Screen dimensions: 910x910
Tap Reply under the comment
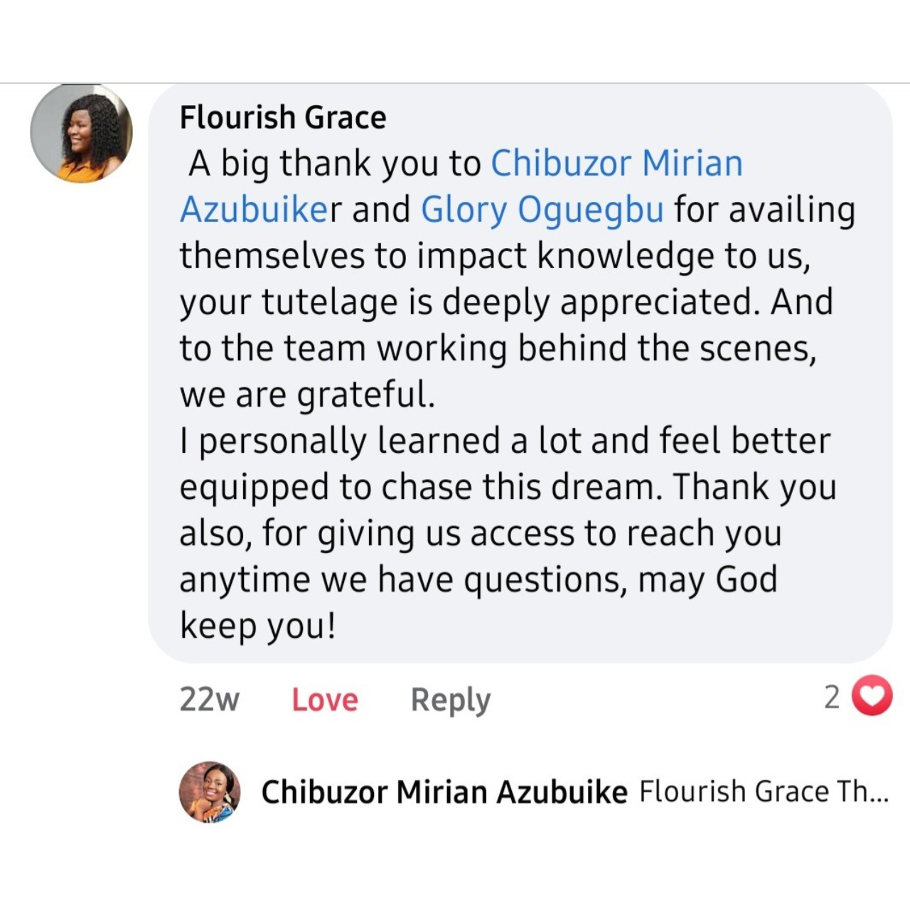pyautogui.click(x=450, y=700)
